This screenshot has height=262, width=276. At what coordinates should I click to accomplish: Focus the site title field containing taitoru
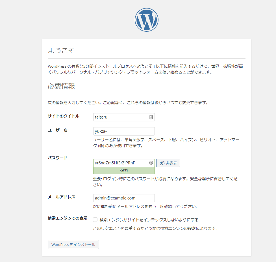click(x=124, y=117)
